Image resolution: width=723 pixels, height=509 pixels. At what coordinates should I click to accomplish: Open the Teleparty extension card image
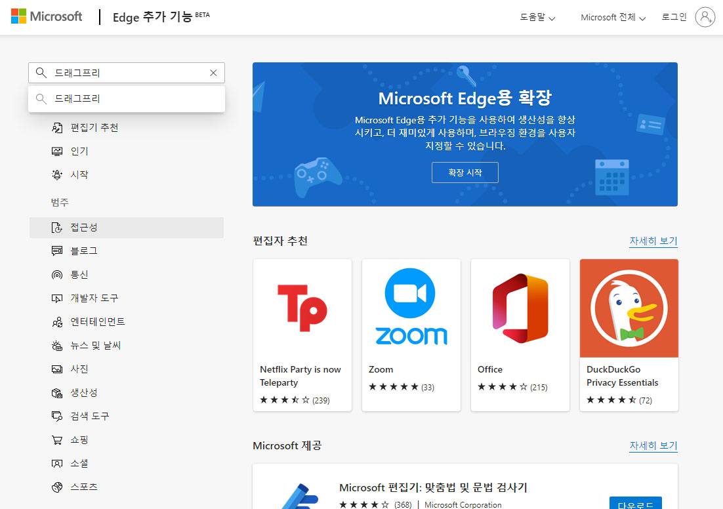coord(302,308)
